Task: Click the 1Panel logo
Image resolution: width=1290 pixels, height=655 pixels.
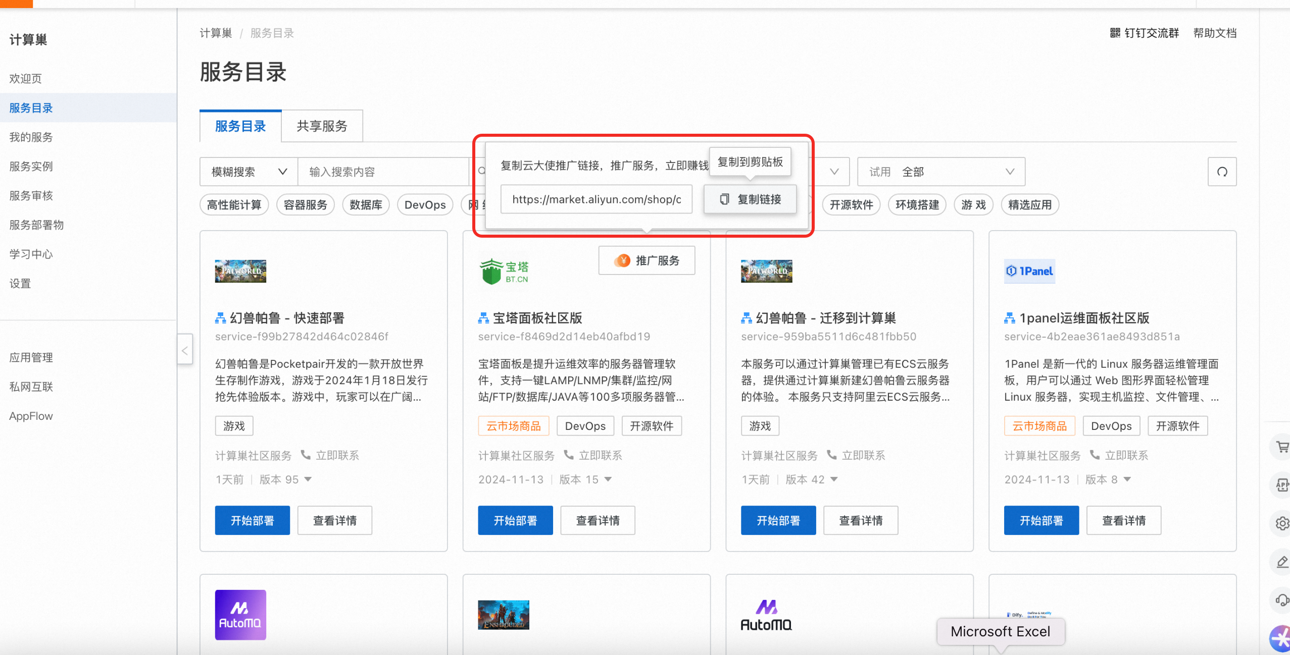Action: click(1029, 271)
